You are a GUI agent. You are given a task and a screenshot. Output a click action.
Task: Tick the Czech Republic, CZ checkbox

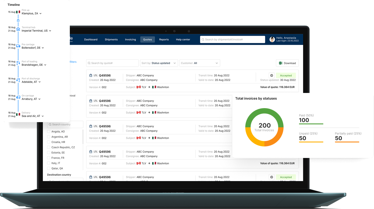click(49, 147)
